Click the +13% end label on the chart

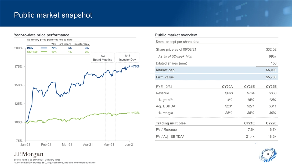[x=135, y=113]
